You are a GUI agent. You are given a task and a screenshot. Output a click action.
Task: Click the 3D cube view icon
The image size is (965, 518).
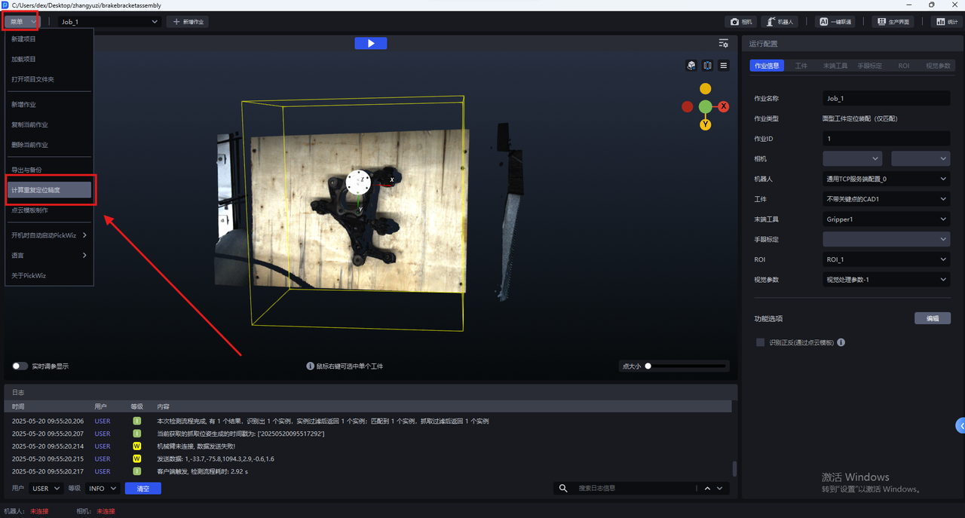coord(691,66)
